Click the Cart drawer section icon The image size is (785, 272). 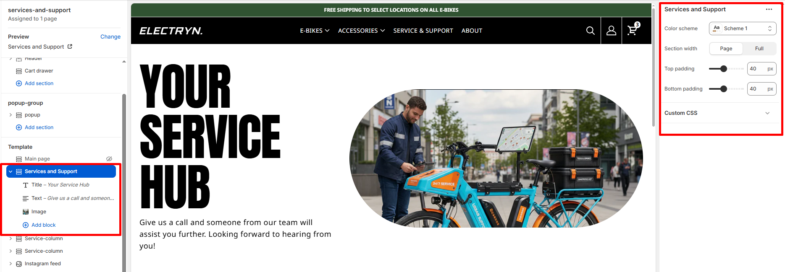[x=19, y=71]
